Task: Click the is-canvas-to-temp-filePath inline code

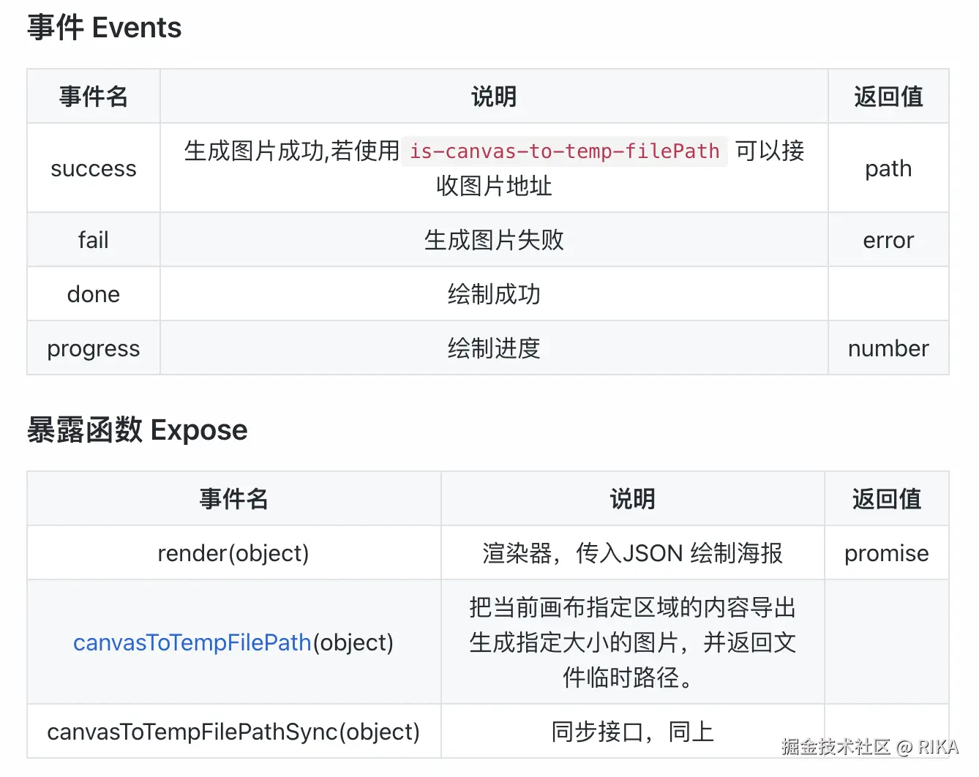Action: 564,151
